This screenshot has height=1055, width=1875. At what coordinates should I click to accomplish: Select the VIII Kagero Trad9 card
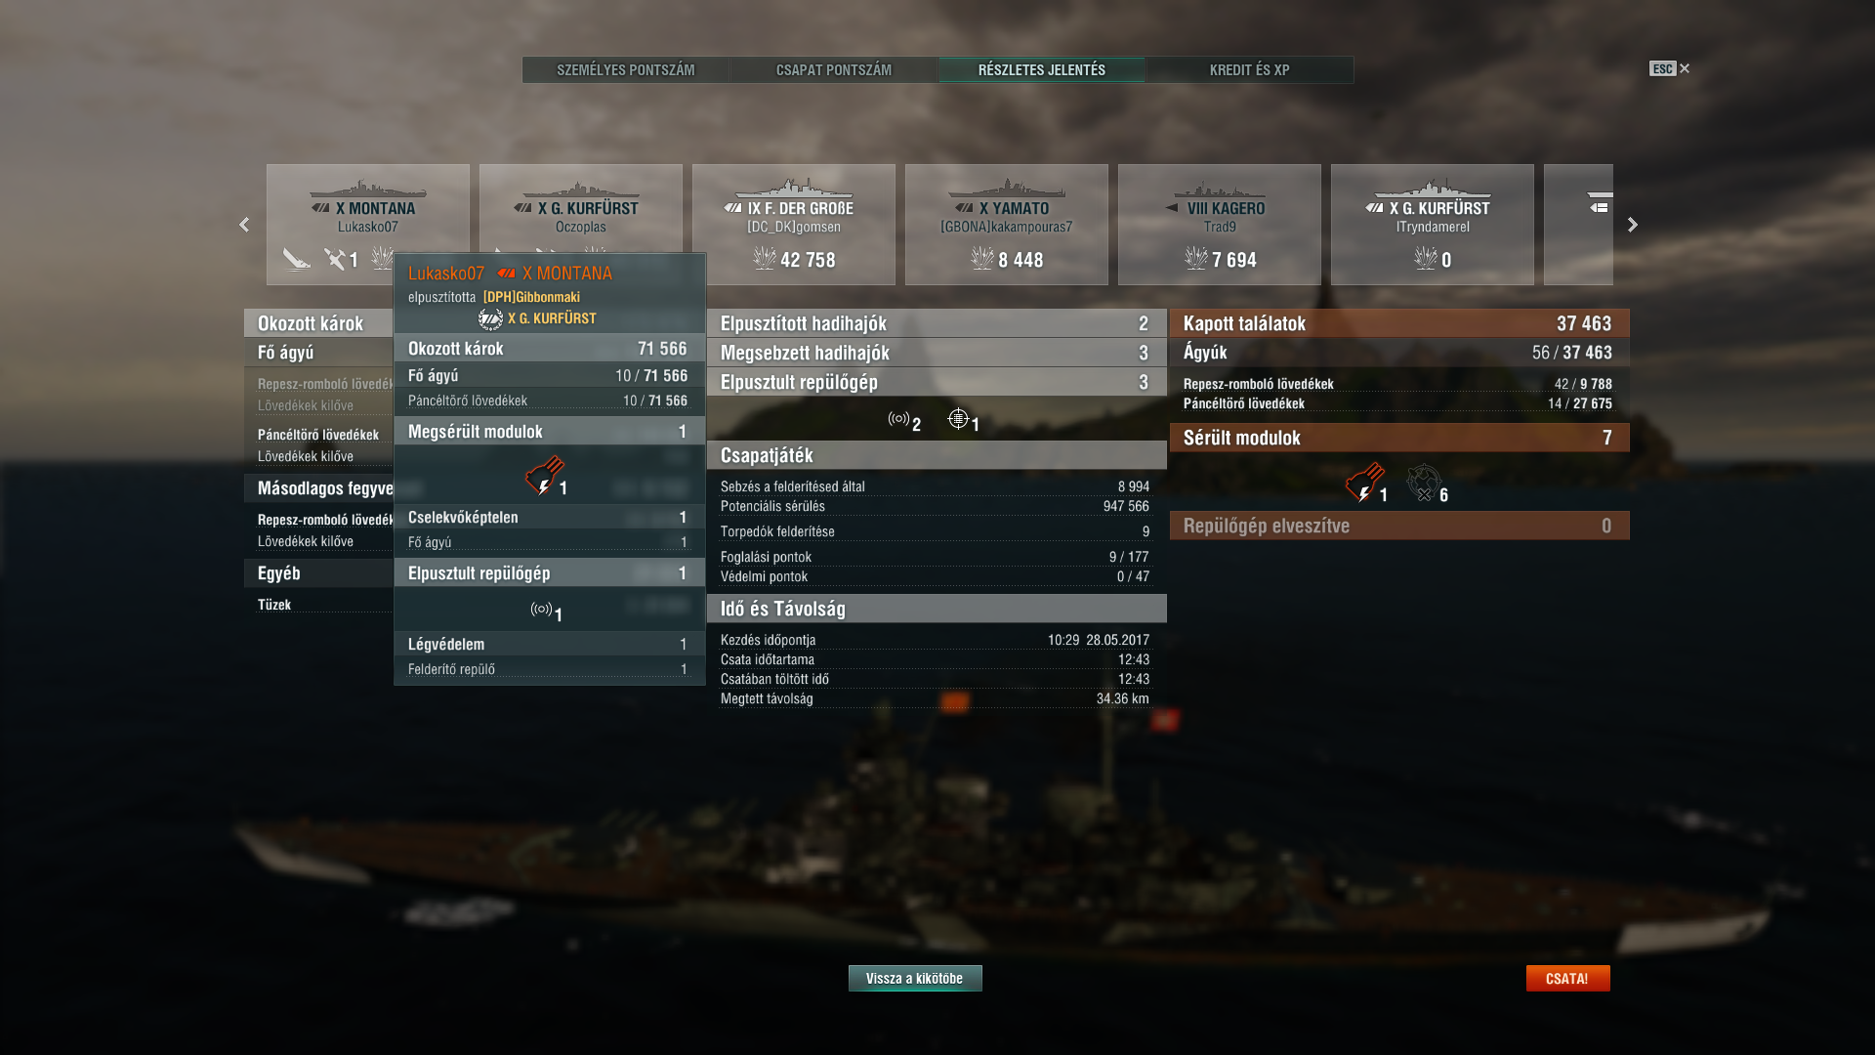[1220, 225]
